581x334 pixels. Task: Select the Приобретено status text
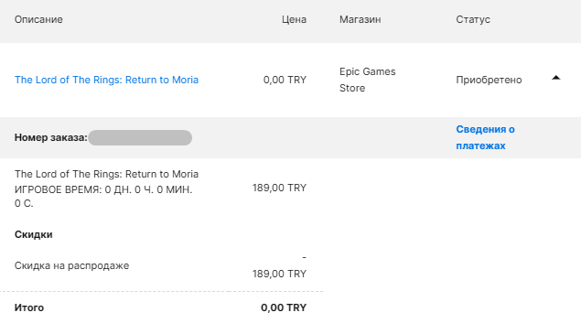pyautogui.click(x=489, y=80)
